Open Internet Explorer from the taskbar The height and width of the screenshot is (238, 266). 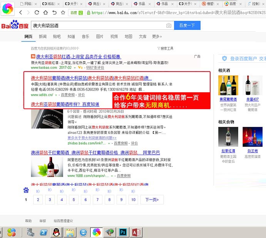(83, 232)
